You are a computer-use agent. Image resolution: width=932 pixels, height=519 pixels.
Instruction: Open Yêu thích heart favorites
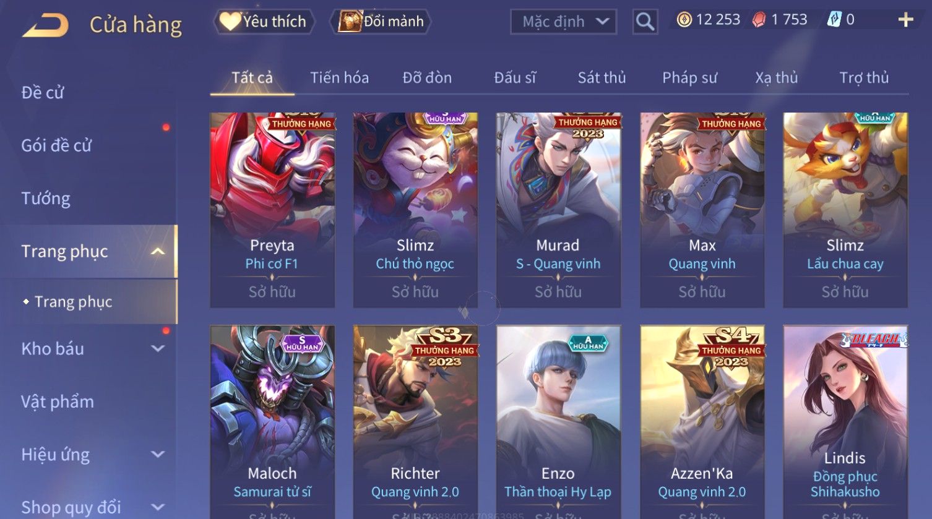tap(264, 22)
